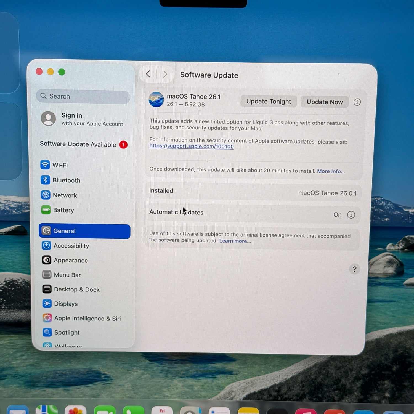Click the Update Tonight button
This screenshot has height=414, width=414.
[268, 102]
